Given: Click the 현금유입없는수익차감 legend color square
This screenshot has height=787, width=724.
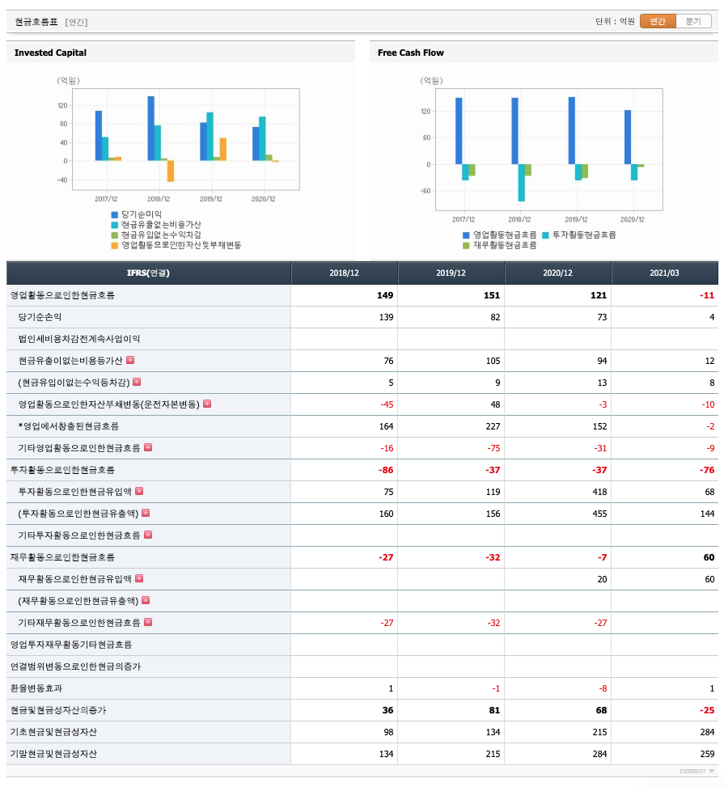Looking at the screenshot, I should coord(115,235).
